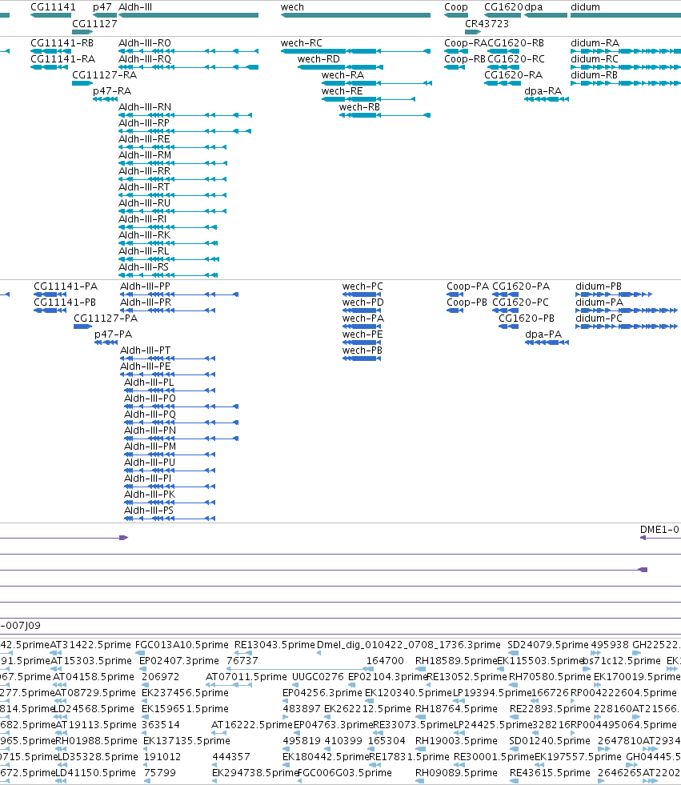Select transcript wech-RB
The image size is (681, 785).
click(385, 115)
